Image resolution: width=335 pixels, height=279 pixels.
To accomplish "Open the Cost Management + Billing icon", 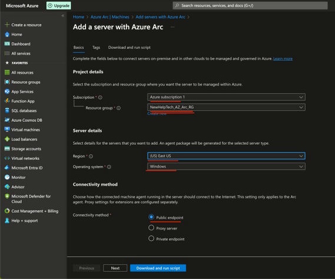I will pos(7,211).
